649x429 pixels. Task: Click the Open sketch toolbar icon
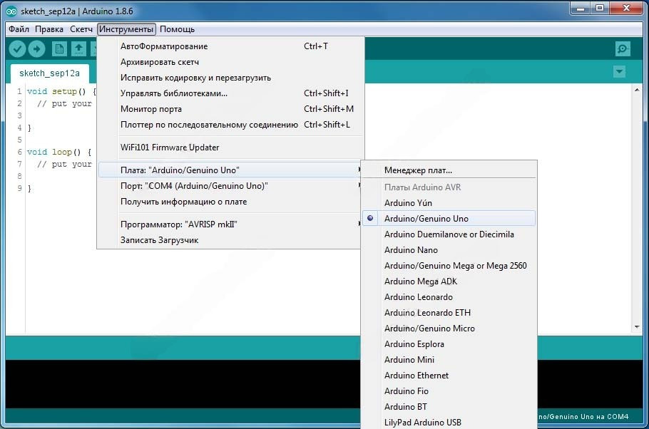pyautogui.click(x=78, y=48)
